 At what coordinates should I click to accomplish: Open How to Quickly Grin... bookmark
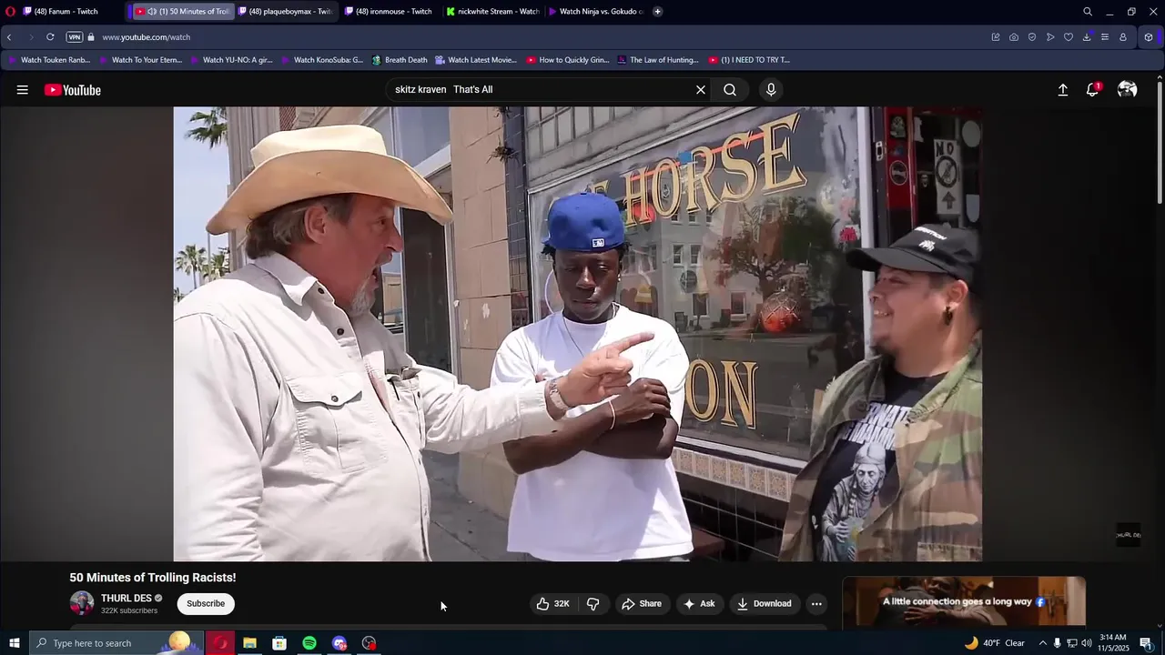point(568,60)
